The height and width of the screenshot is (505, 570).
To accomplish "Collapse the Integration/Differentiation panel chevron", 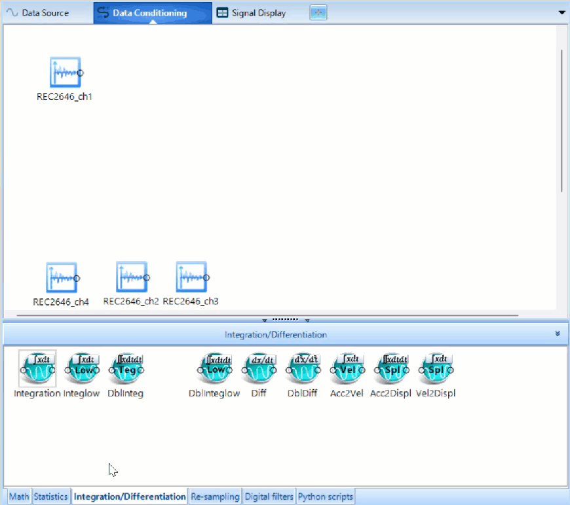I will (558, 334).
